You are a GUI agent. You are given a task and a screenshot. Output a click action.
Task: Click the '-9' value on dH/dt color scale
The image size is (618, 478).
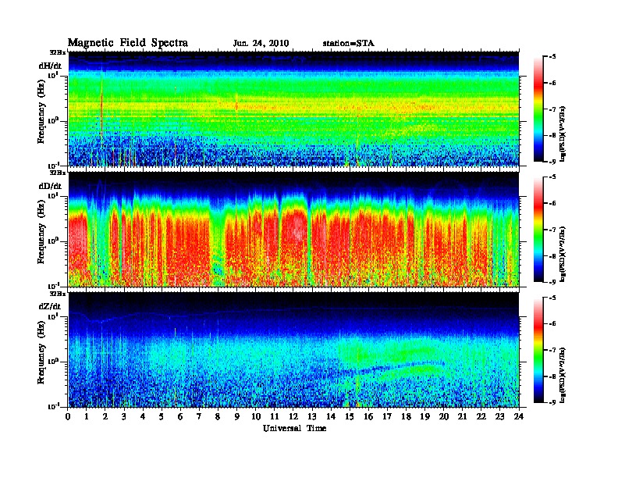pyautogui.click(x=552, y=162)
